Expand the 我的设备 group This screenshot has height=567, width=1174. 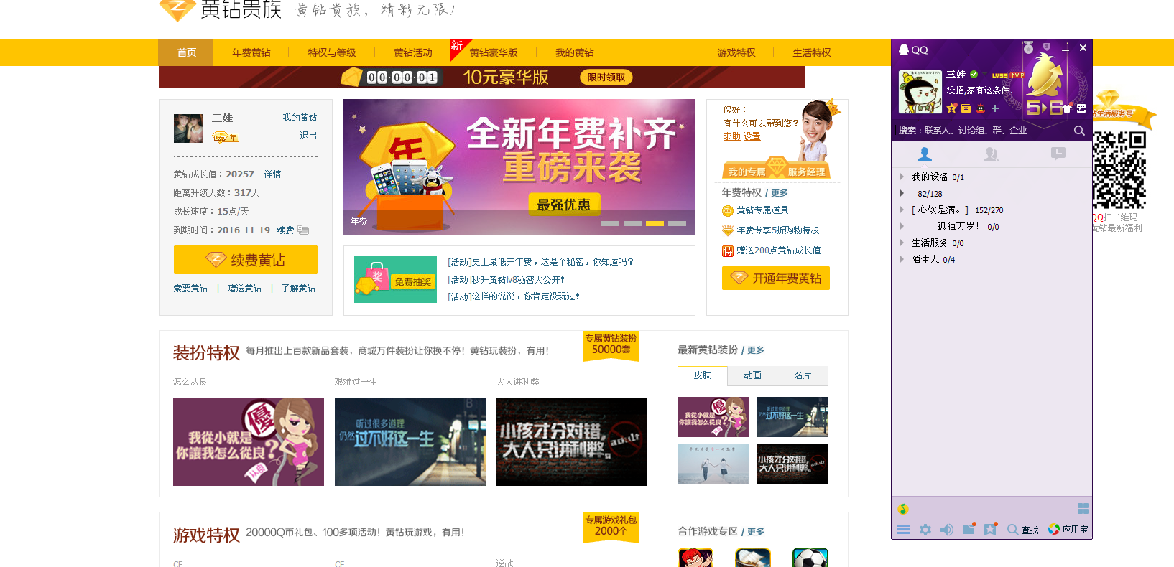[x=902, y=177]
